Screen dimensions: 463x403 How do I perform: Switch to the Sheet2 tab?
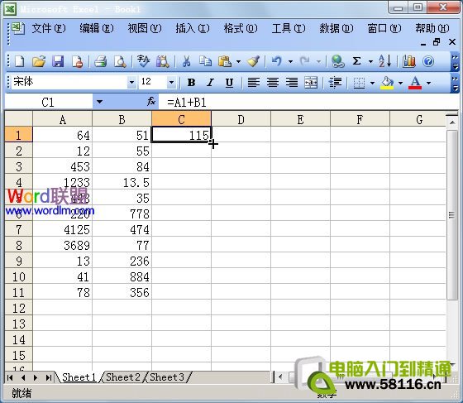tap(123, 377)
